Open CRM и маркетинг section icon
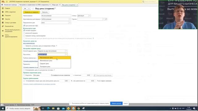198x111 pixels. (3, 12)
